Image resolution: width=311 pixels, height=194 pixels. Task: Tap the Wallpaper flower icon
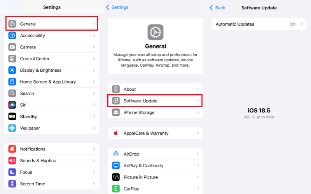[x=12, y=128]
